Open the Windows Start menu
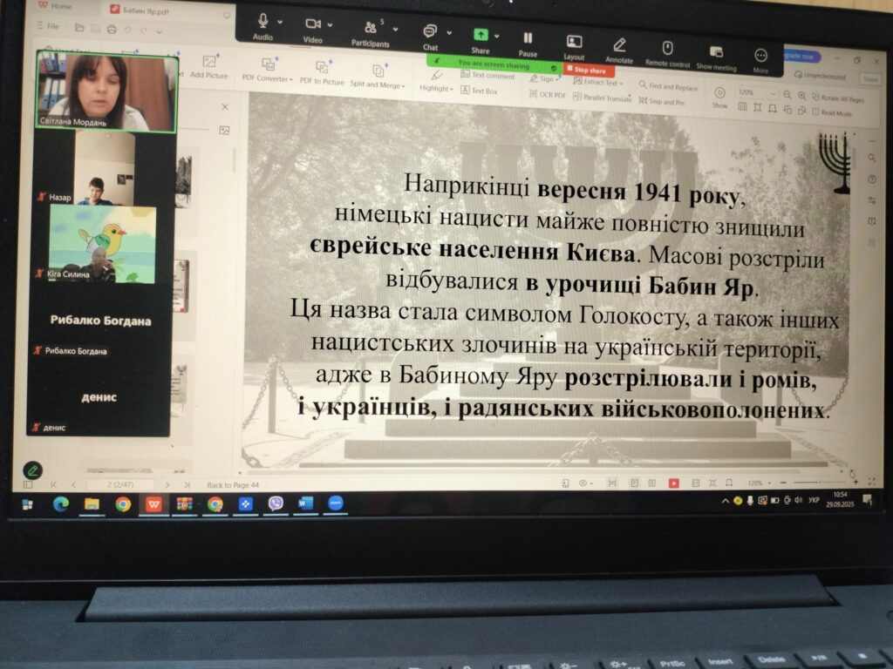893x669 pixels. 27,504
